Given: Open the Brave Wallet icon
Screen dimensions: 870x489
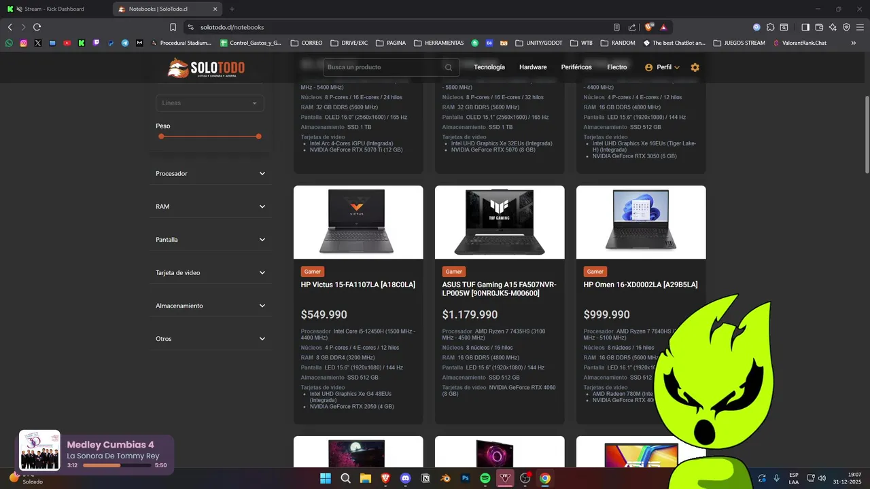Looking at the screenshot, I should pyautogui.click(x=819, y=27).
